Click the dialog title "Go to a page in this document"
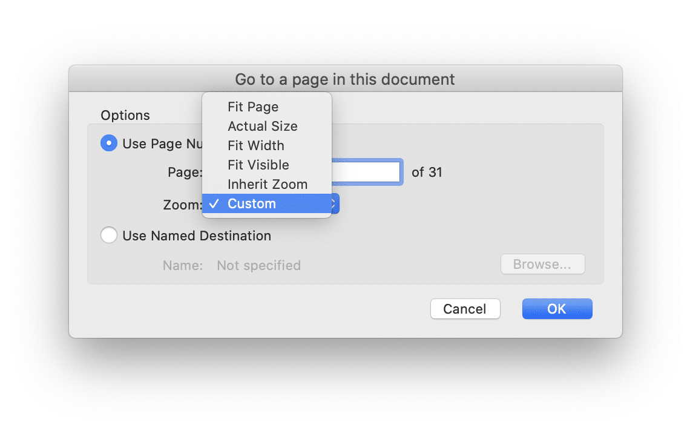Image resolution: width=690 pixels, height=425 pixels. tap(344, 79)
